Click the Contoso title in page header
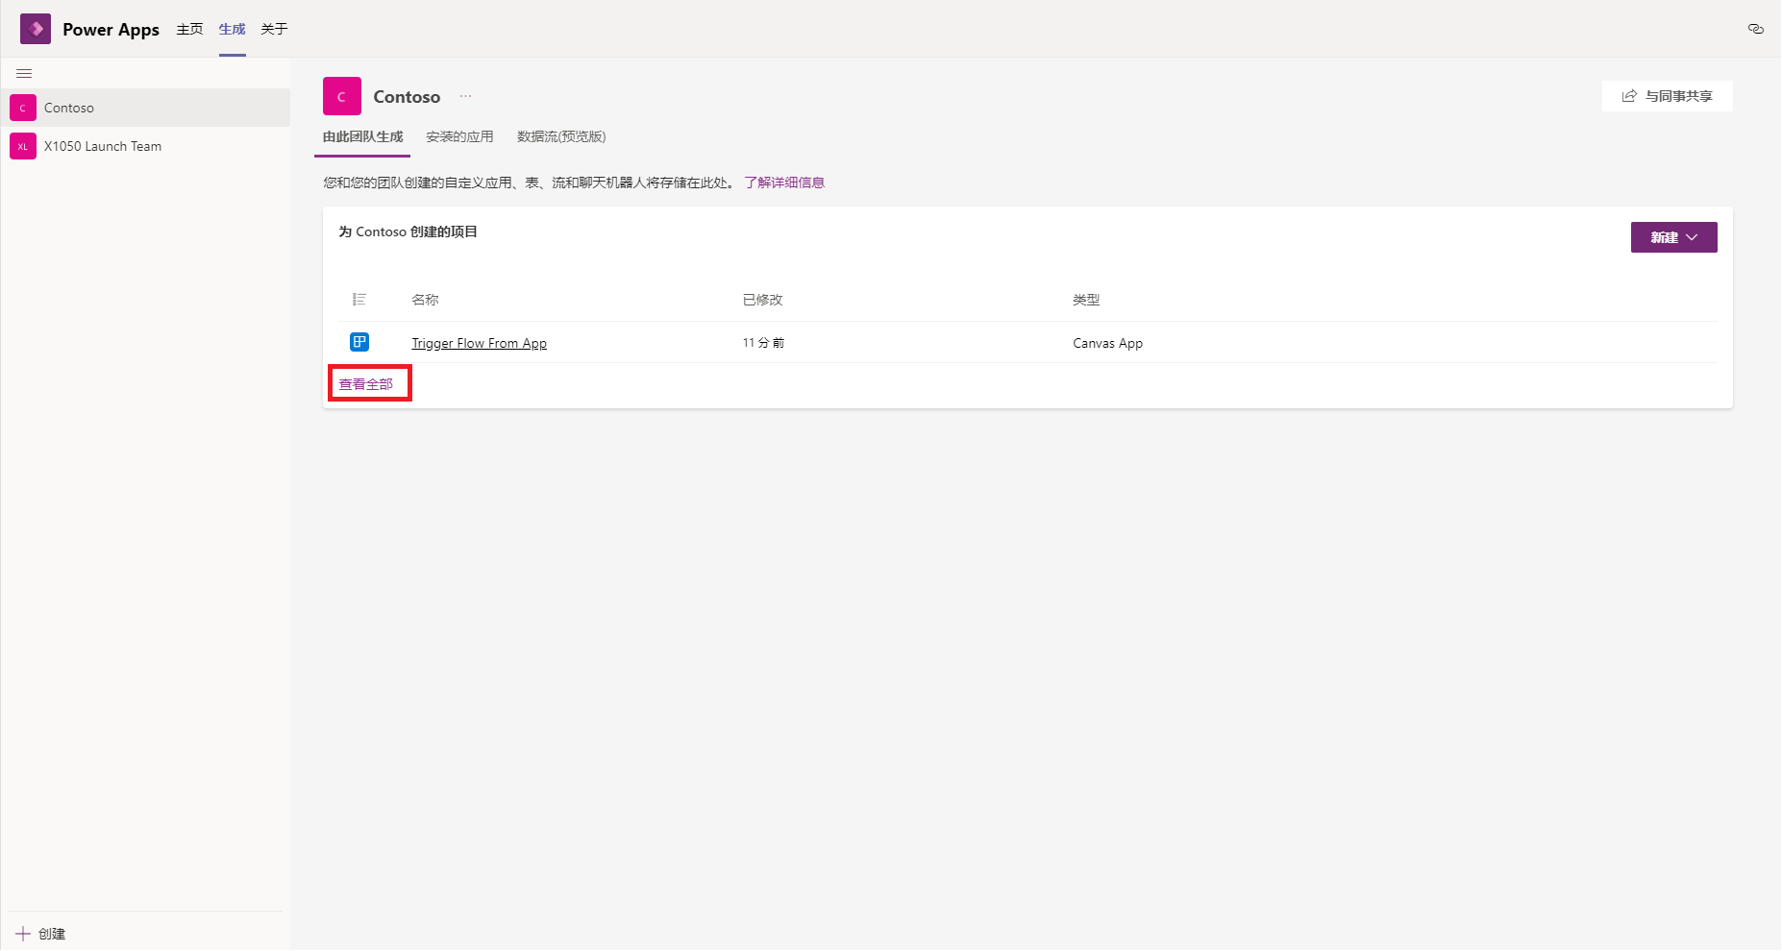1782x951 pixels. pyautogui.click(x=407, y=96)
